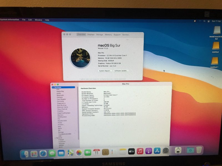Open Maps app in the Dock
The width and height of the screenshot is (222, 166).
point(70,153)
